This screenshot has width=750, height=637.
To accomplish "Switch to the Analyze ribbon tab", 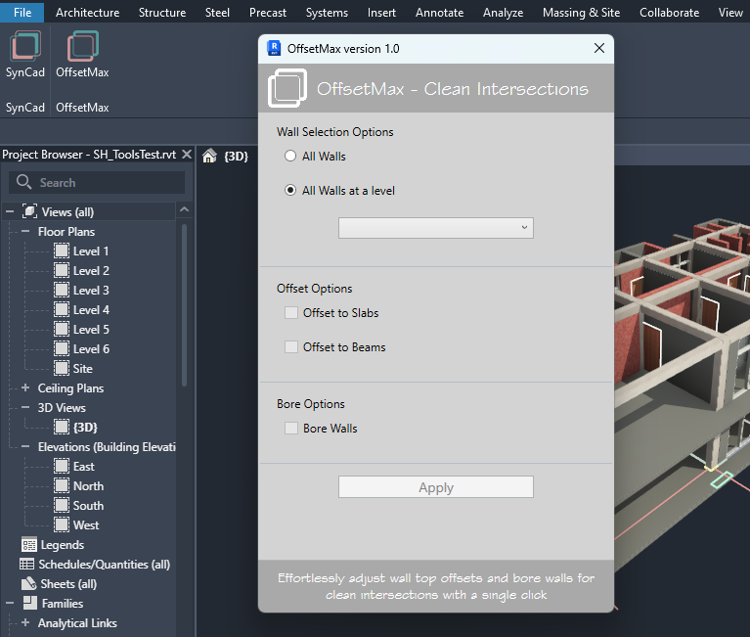I will 503,12.
